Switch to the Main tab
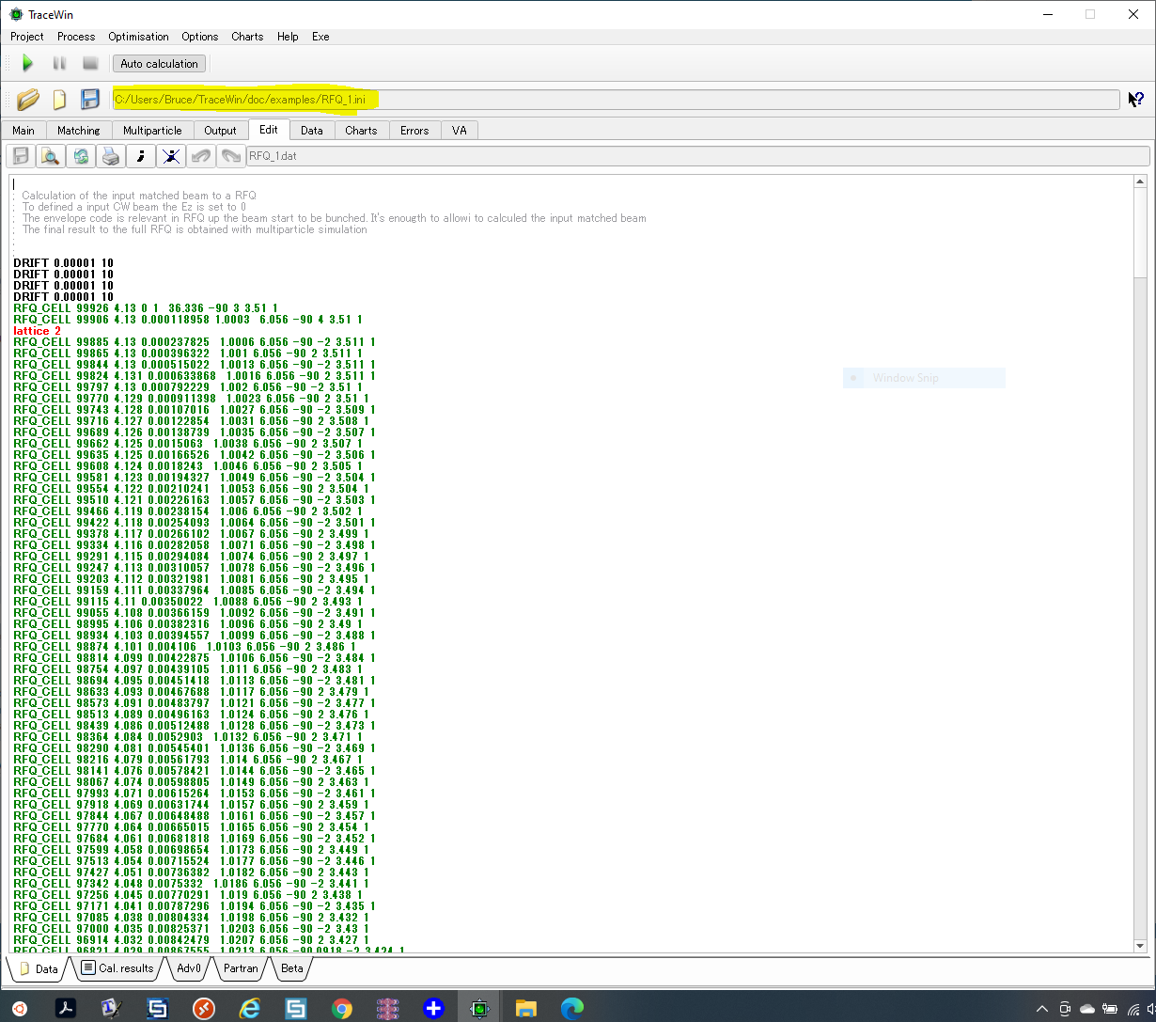 click(23, 131)
